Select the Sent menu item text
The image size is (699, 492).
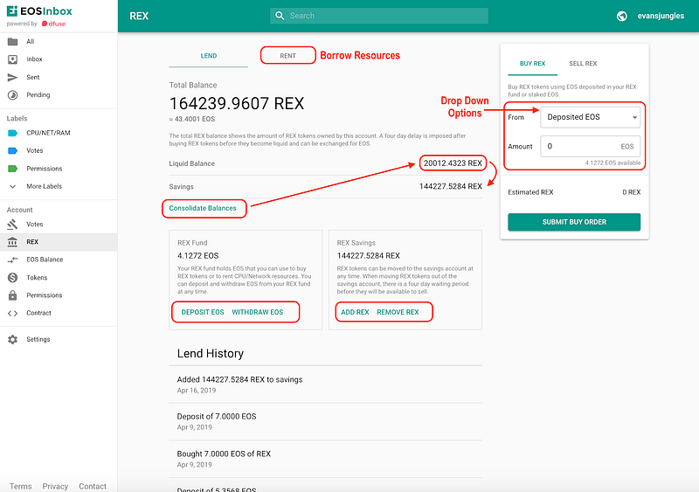pyautogui.click(x=33, y=77)
